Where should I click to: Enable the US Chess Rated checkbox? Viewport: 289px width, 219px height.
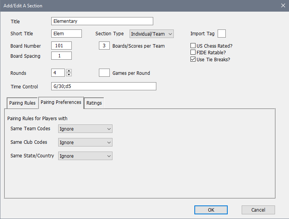(193, 46)
